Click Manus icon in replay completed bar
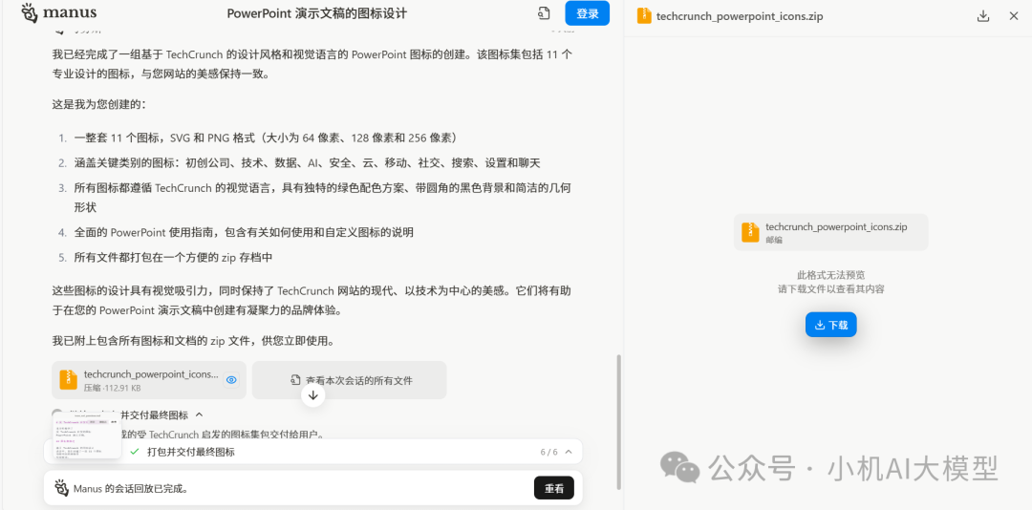 pos(61,488)
